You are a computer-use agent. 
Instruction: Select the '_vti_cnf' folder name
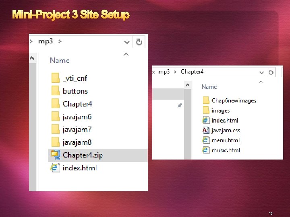click(75, 78)
